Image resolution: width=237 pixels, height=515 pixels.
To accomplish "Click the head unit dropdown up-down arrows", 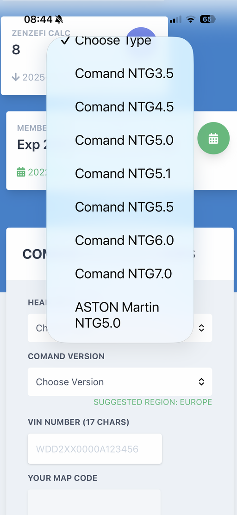I will [201, 328].
